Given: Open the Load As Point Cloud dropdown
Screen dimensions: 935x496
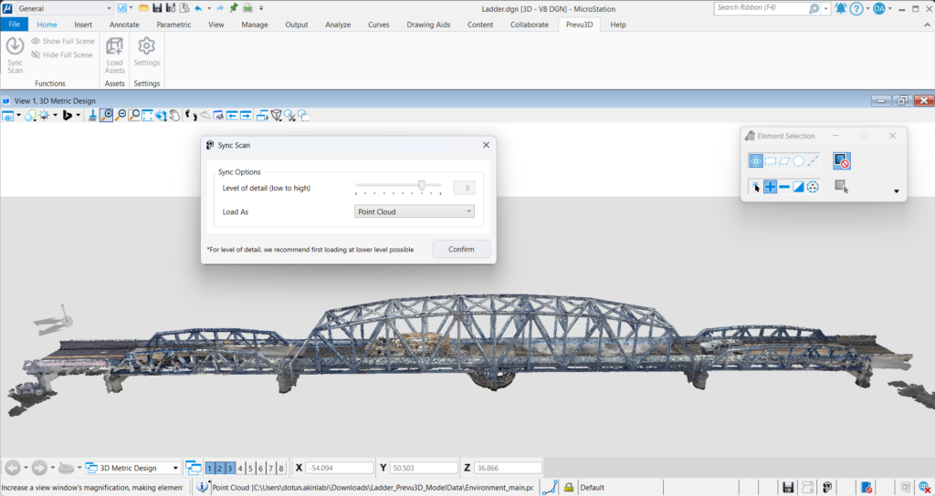Looking at the screenshot, I should pyautogui.click(x=415, y=212).
